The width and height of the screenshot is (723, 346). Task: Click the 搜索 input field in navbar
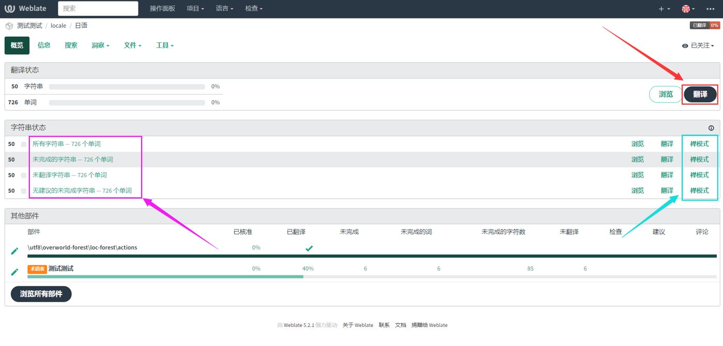tap(98, 9)
